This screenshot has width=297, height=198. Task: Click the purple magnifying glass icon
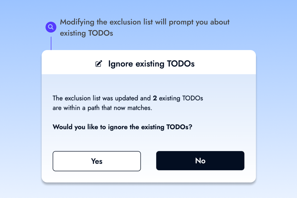click(x=51, y=27)
